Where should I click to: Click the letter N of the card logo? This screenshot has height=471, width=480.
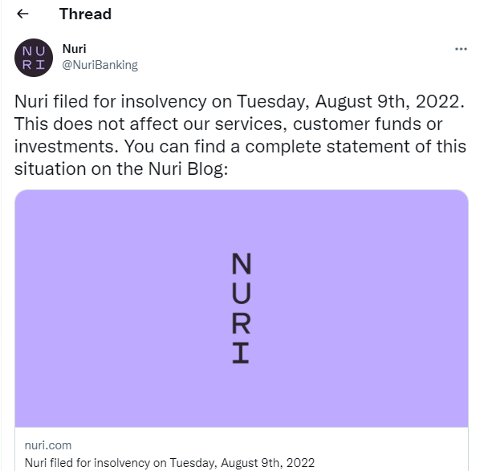pyautogui.click(x=242, y=263)
